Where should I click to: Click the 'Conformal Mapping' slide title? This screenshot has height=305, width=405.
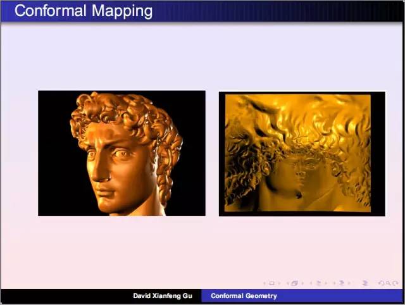click(x=84, y=11)
